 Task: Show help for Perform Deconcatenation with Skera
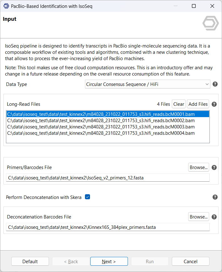(215, 197)
